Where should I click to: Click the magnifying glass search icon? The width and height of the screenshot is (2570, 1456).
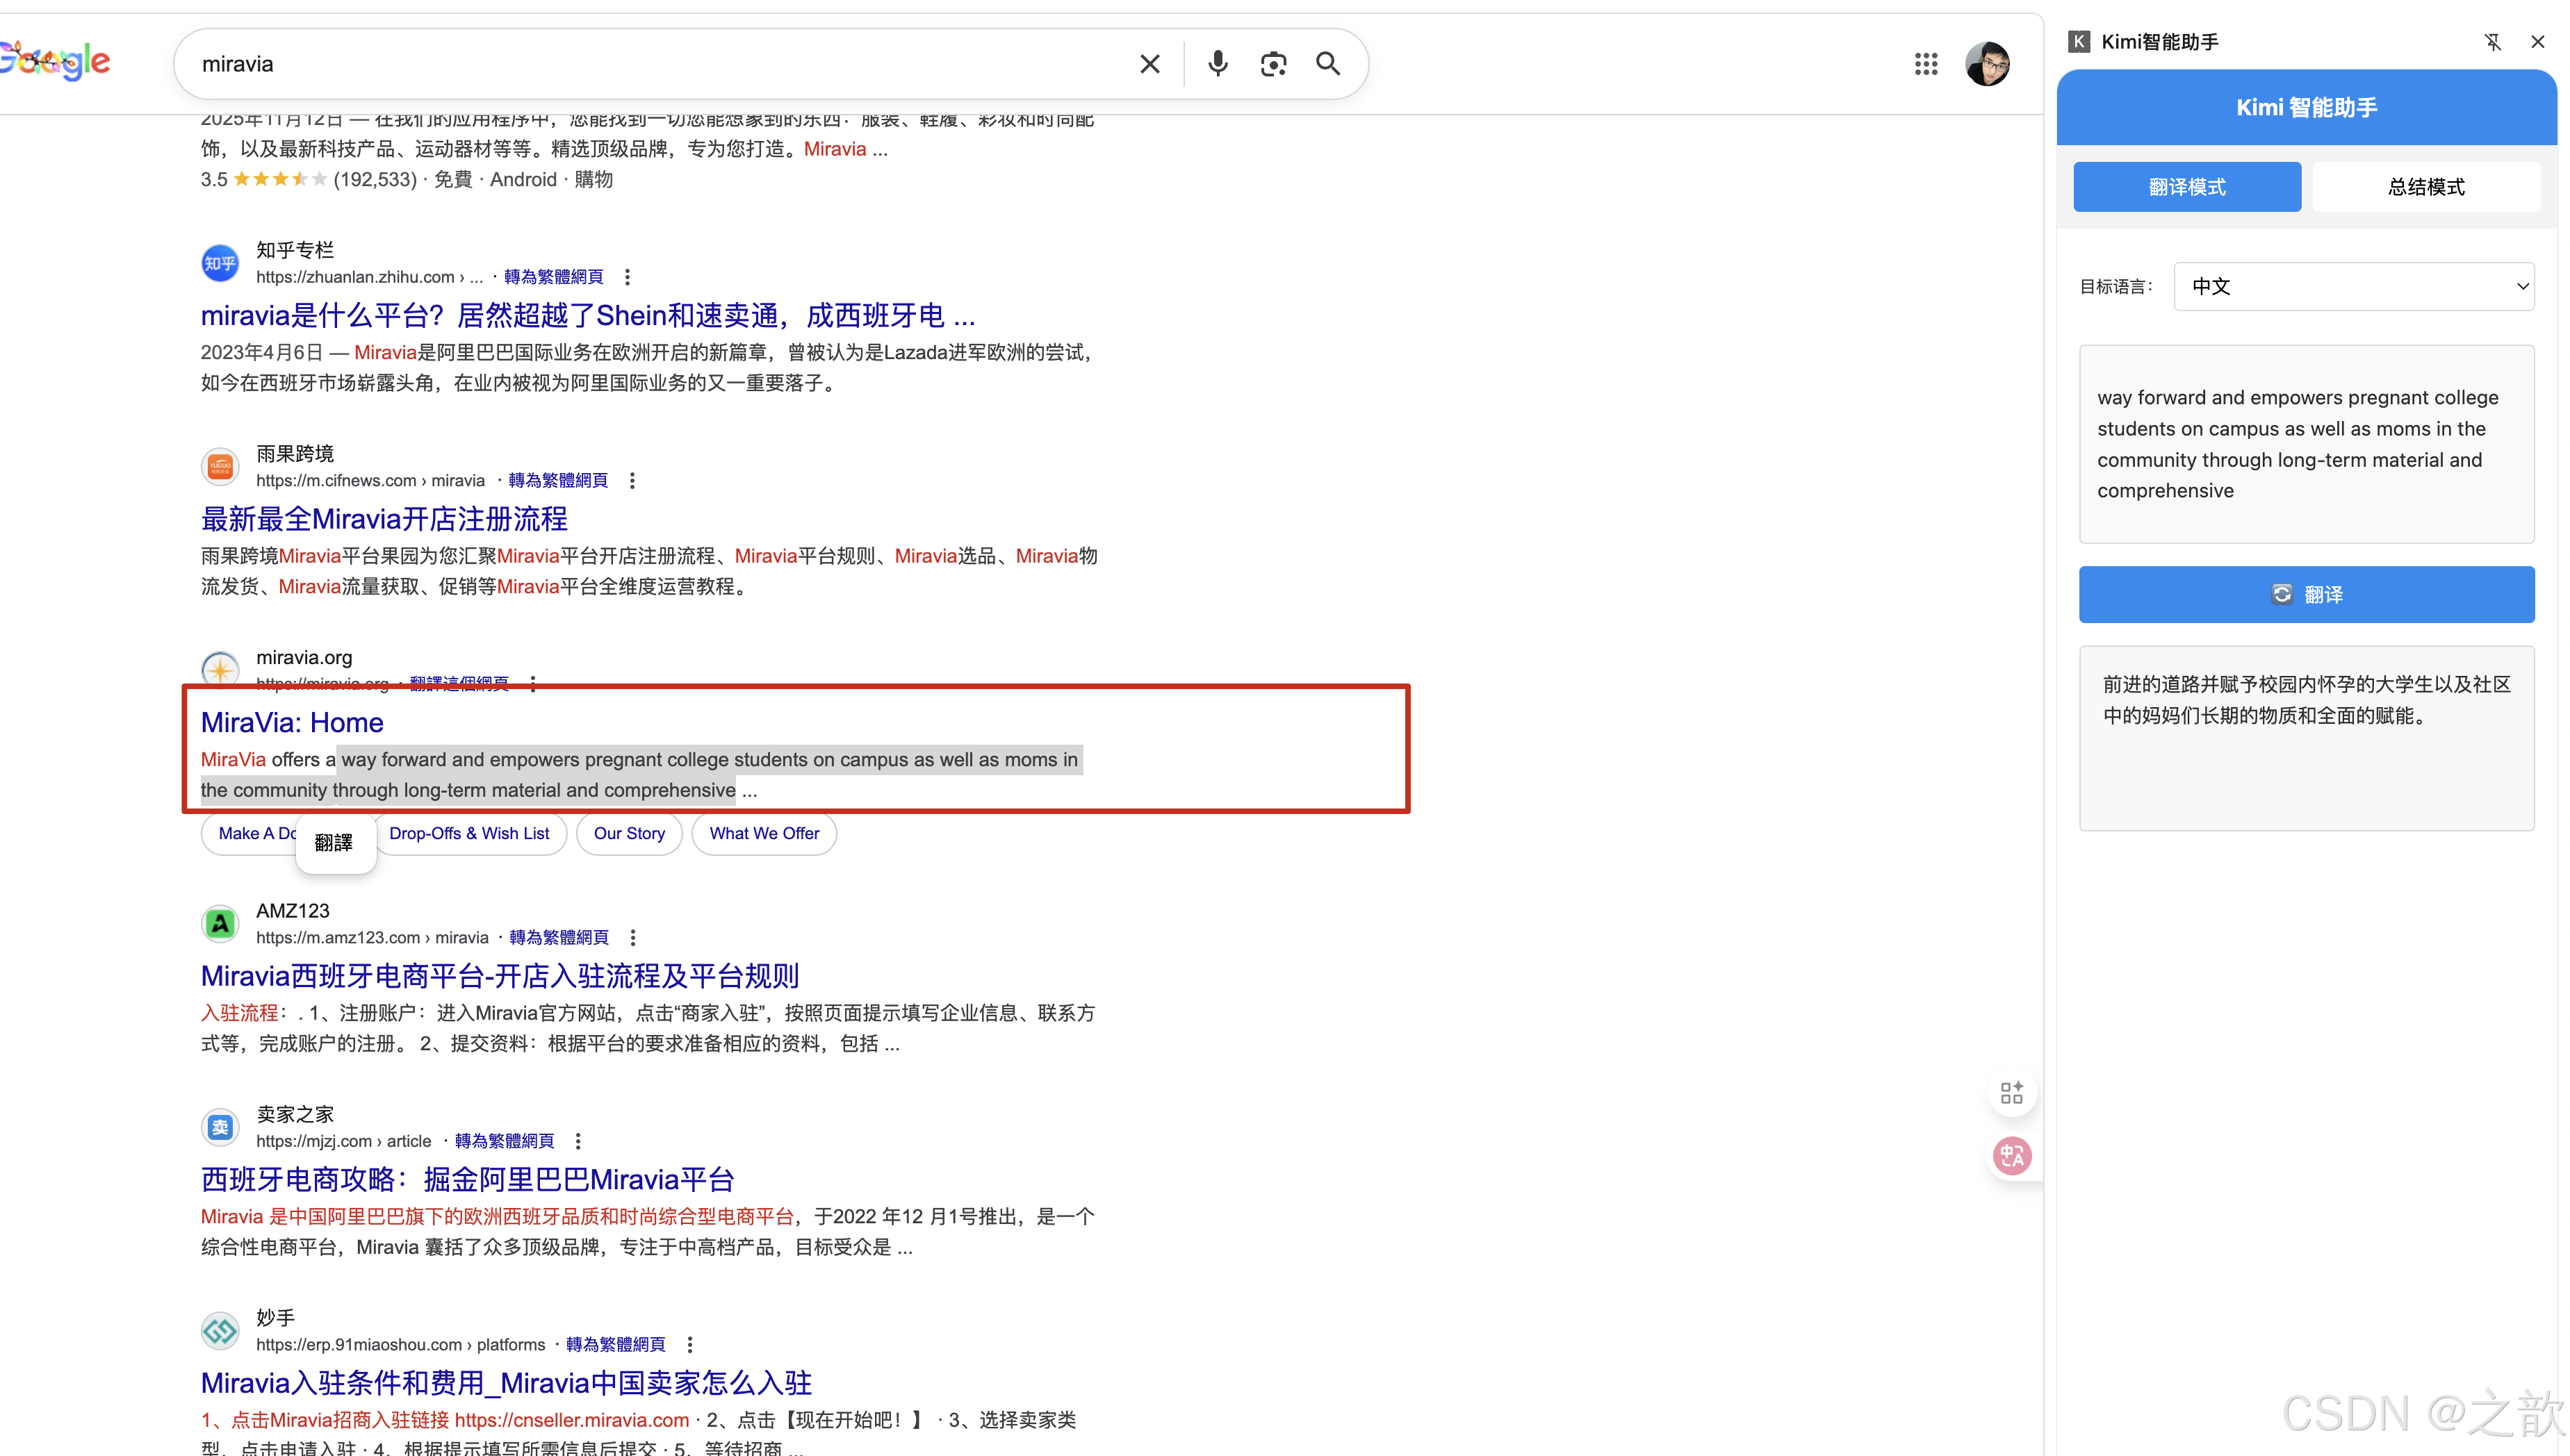[x=1327, y=64]
